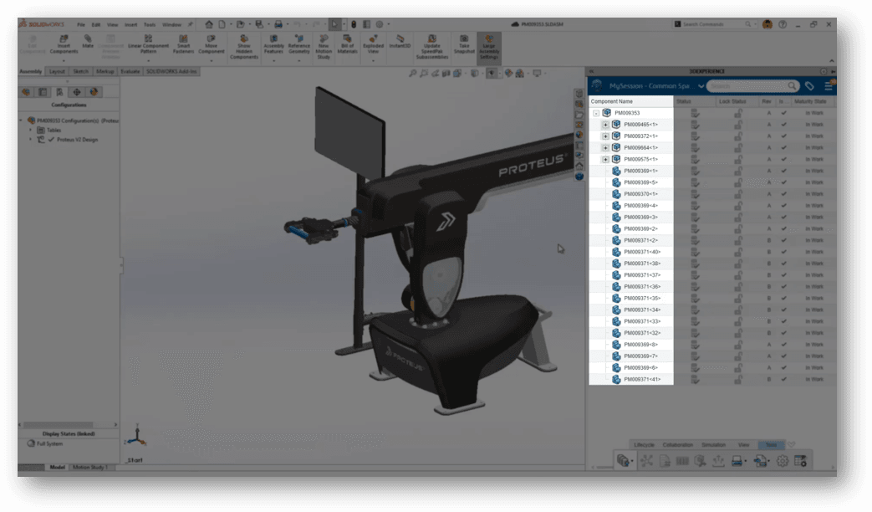Open the Lifecycle tab in action bar

pyautogui.click(x=644, y=445)
